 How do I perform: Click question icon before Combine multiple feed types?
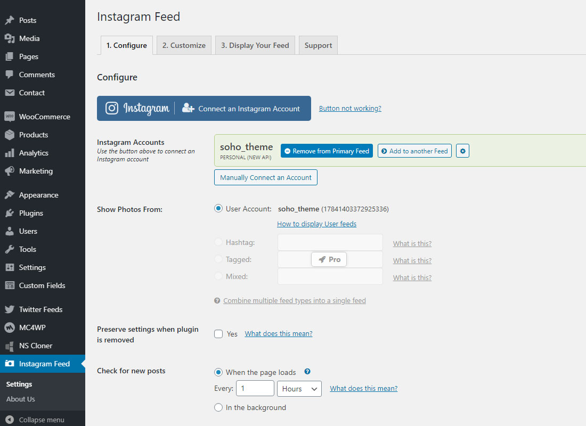pyautogui.click(x=217, y=300)
